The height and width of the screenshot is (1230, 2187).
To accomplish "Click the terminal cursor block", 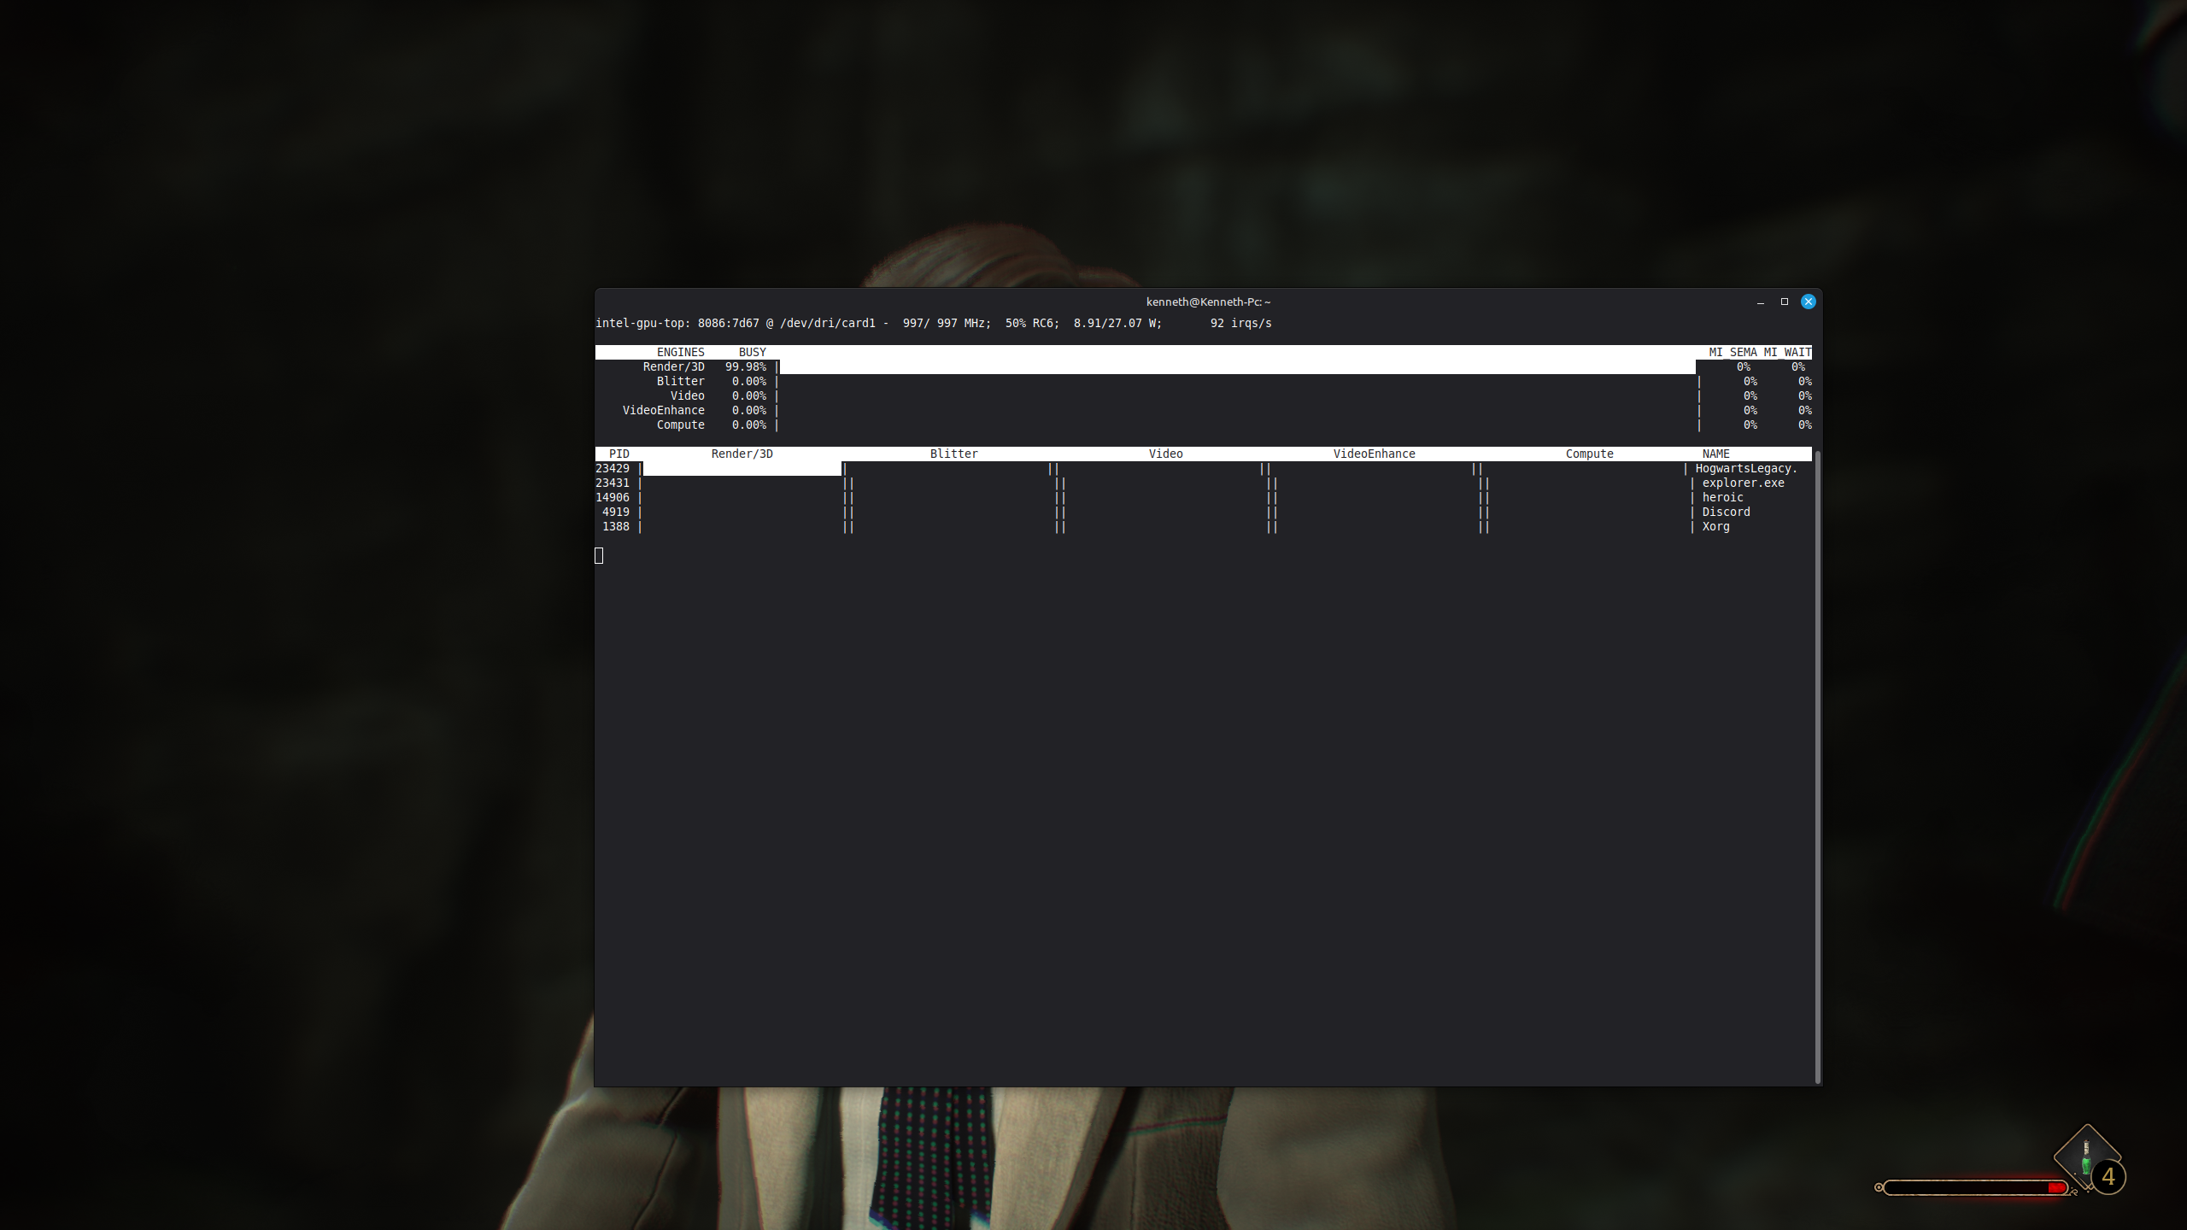I will [x=599, y=556].
